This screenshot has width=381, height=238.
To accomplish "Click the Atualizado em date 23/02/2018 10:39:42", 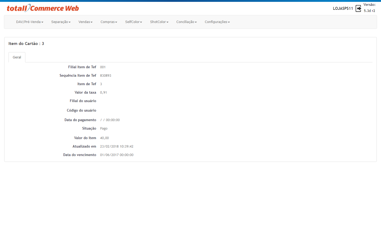I will [x=117, y=147].
